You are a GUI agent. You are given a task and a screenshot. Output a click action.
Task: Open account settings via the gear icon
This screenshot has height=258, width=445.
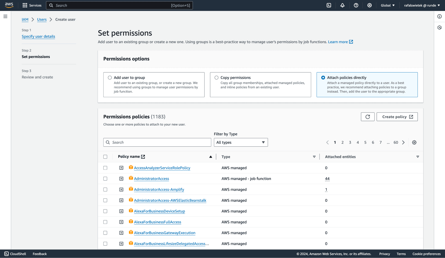click(x=369, y=5)
